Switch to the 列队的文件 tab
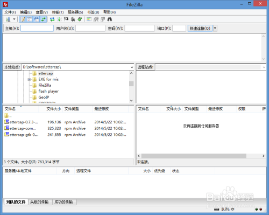 tap(16, 202)
